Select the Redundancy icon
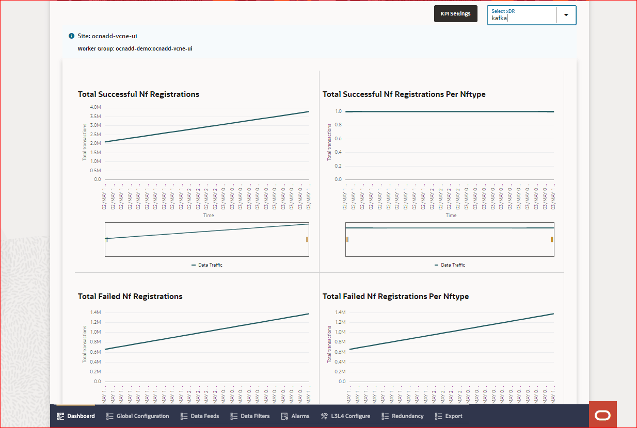This screenshot has height=428, width=637. 383,416
